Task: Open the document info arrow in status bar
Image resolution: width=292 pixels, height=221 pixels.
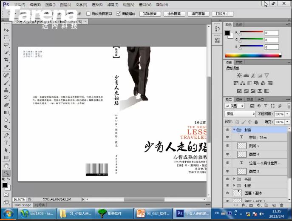Action: point(83,199)
